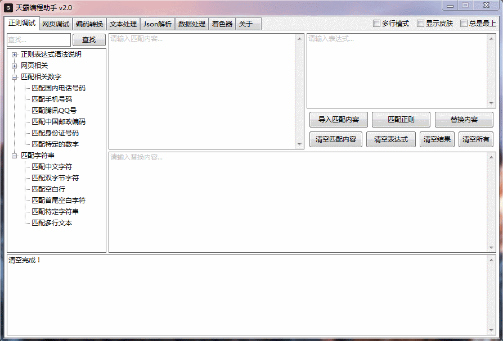Image resolution: width=503 pixels, height=341 pixels.
Task: Switch to the 正则调试 tab
Action: 22,23
